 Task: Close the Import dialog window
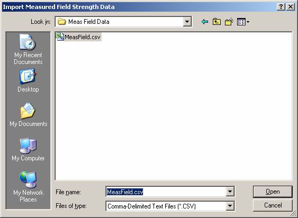291,7
